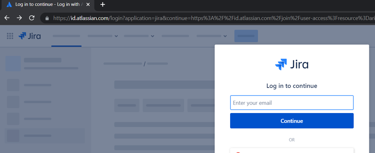Click the browser forward arrow
The image size is (375, 153).
coord(20,18)
